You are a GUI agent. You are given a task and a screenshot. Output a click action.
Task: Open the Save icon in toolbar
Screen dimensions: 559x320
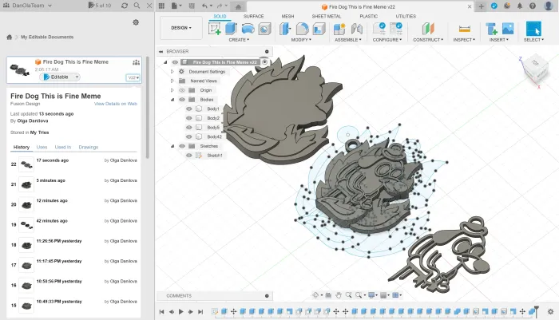point(192,6)
